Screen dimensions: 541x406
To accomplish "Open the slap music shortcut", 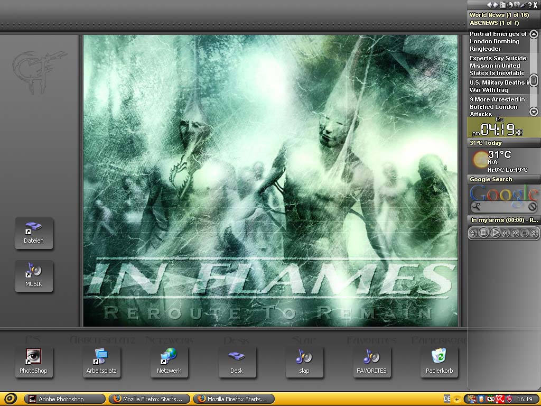I will coord(304,363).
